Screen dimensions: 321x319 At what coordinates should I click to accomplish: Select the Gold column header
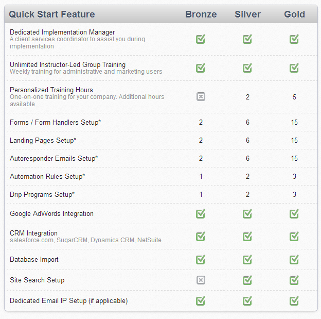click(294, 14)
